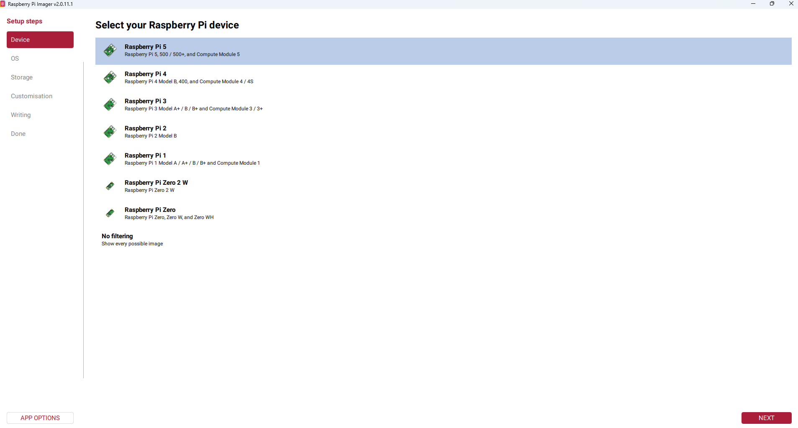The width and height of the screenshot is (798, 428).
Task: Click the Raspberry Pi Zero board icon
Action: coord(110,214)
